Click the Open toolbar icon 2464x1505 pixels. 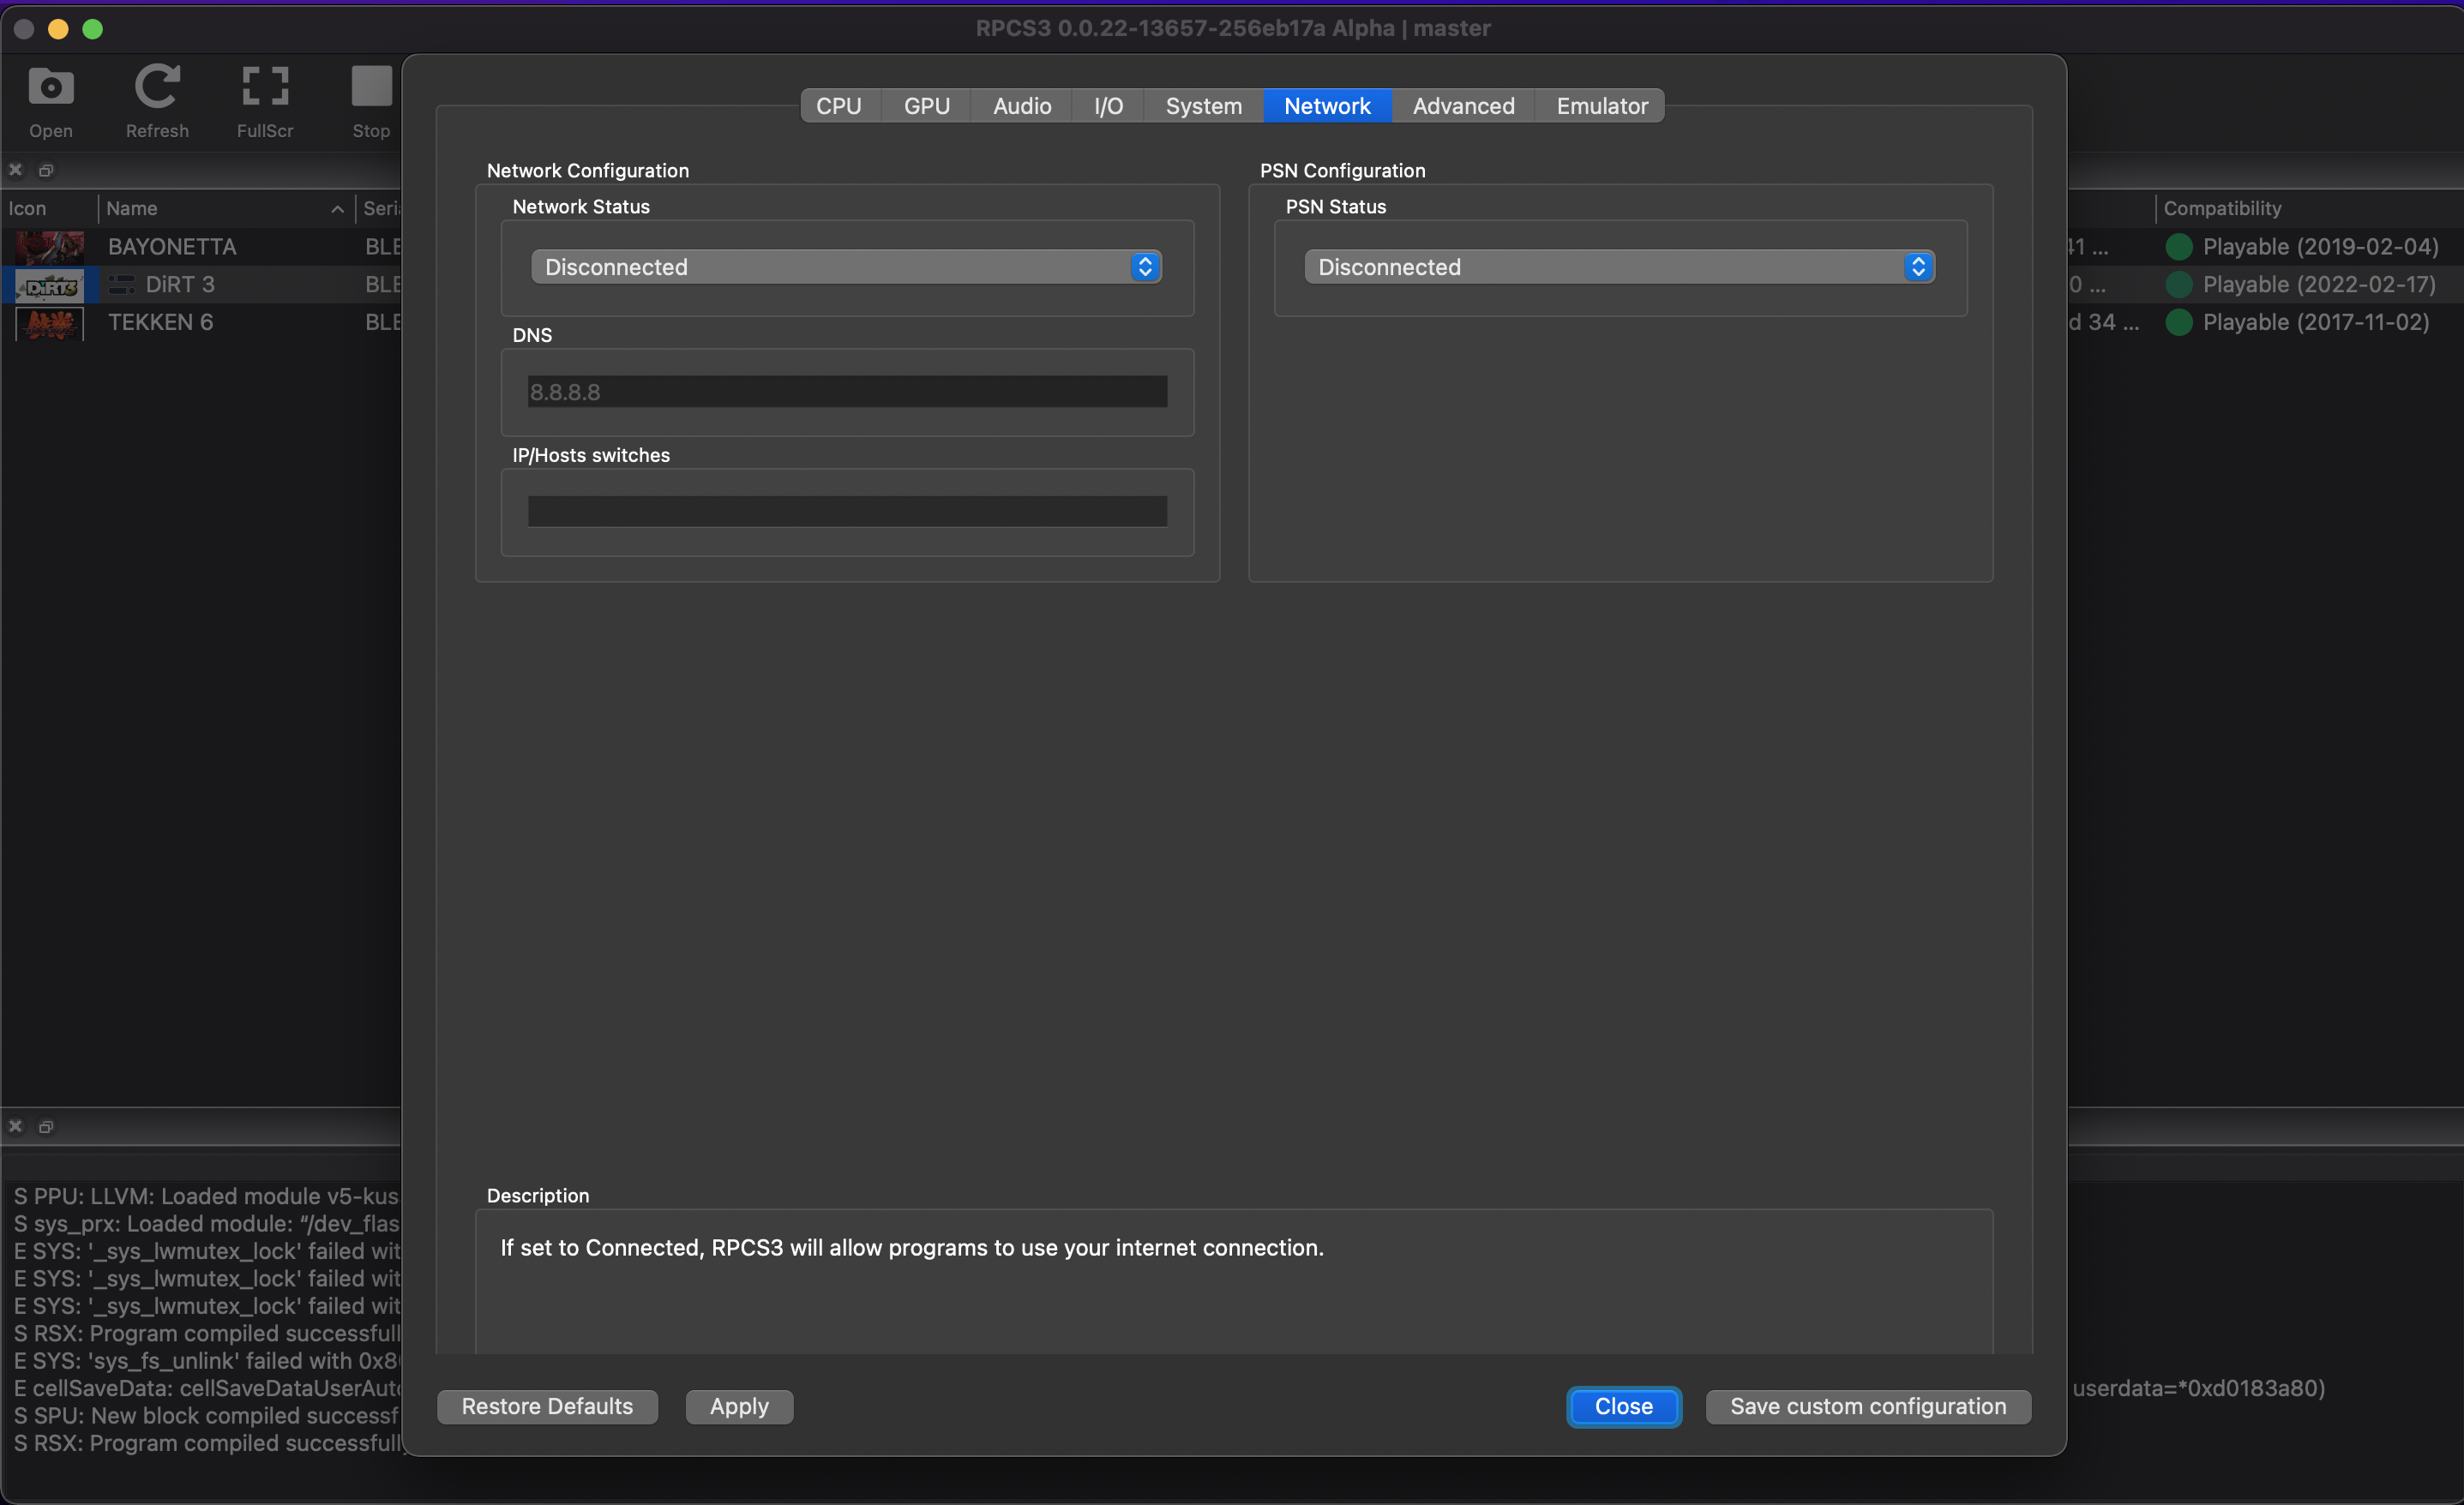coord(51,100)
